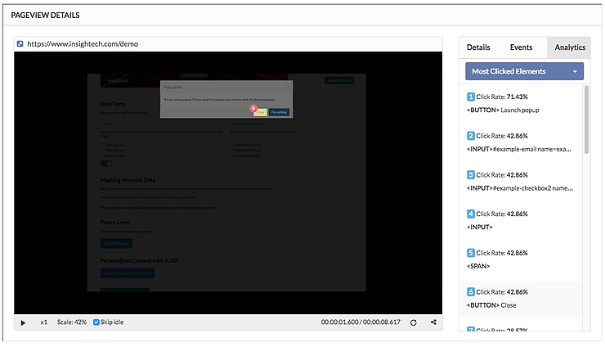
Task: Click the number 1 badge for Launch popup
Action: pos(470,97)
